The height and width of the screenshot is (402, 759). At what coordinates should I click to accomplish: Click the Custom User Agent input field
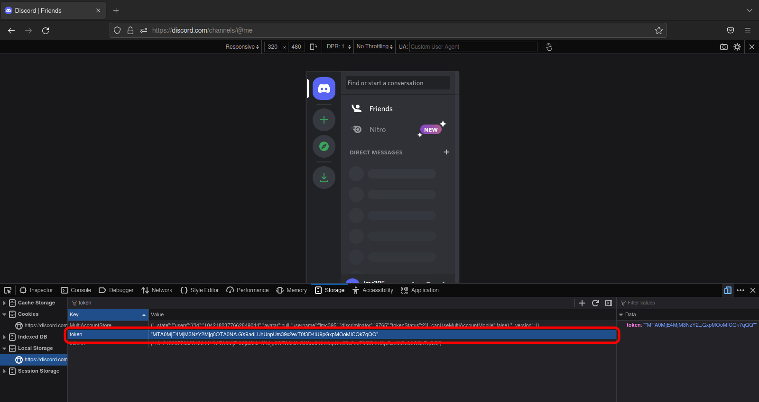pyautogui.click(x=473, y=46)
